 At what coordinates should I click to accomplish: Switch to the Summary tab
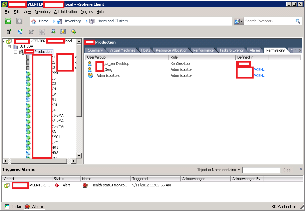95,50
